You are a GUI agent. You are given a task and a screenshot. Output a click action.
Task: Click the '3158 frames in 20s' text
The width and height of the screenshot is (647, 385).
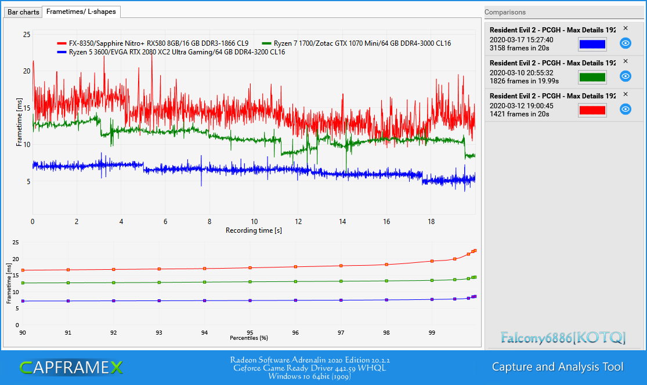coord(519,48)
